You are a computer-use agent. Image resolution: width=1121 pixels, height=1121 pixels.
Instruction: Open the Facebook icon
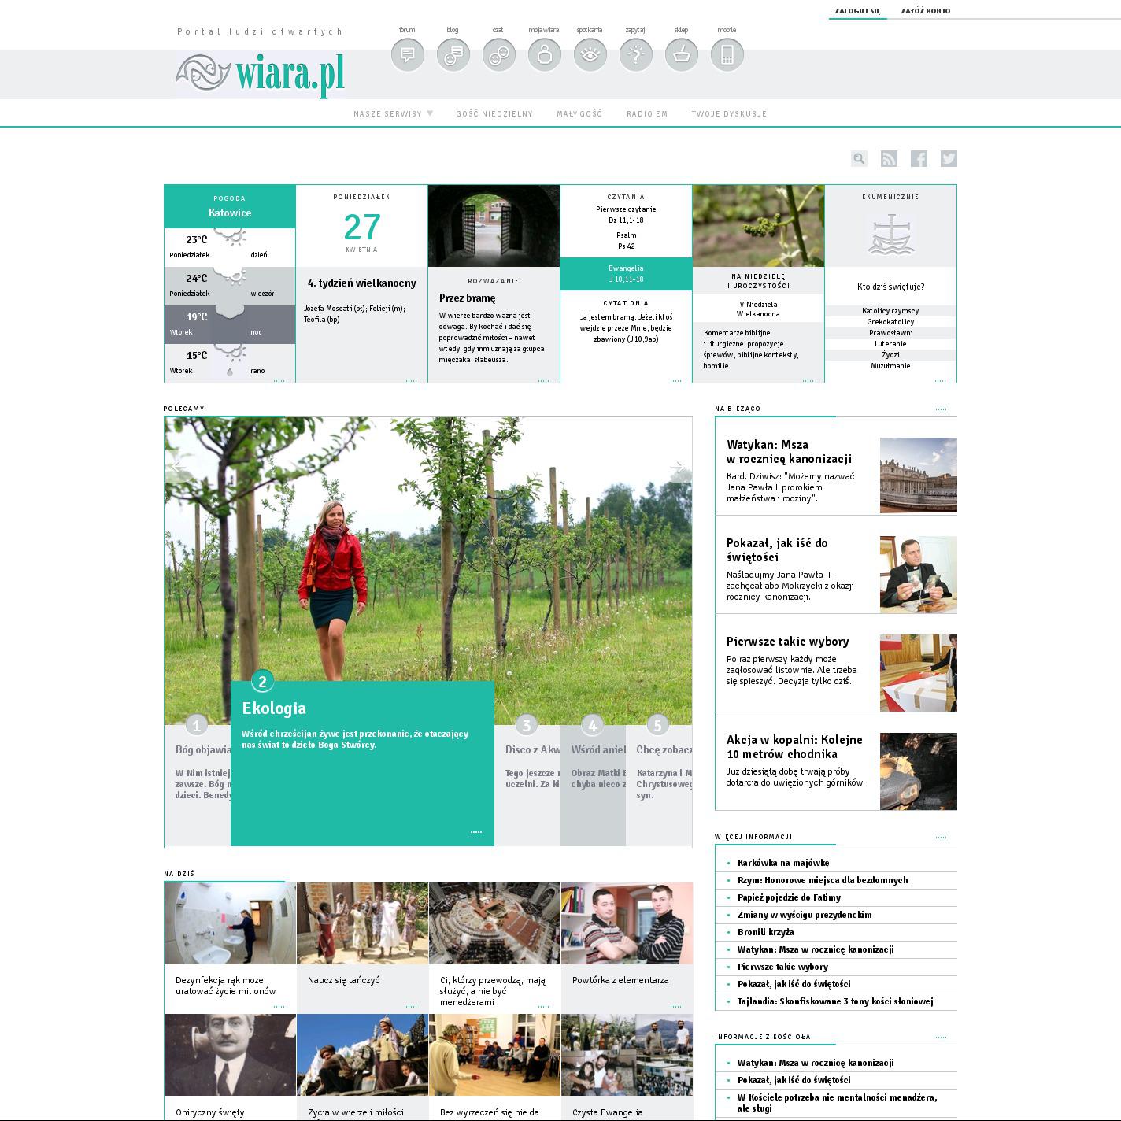[919, 159]
